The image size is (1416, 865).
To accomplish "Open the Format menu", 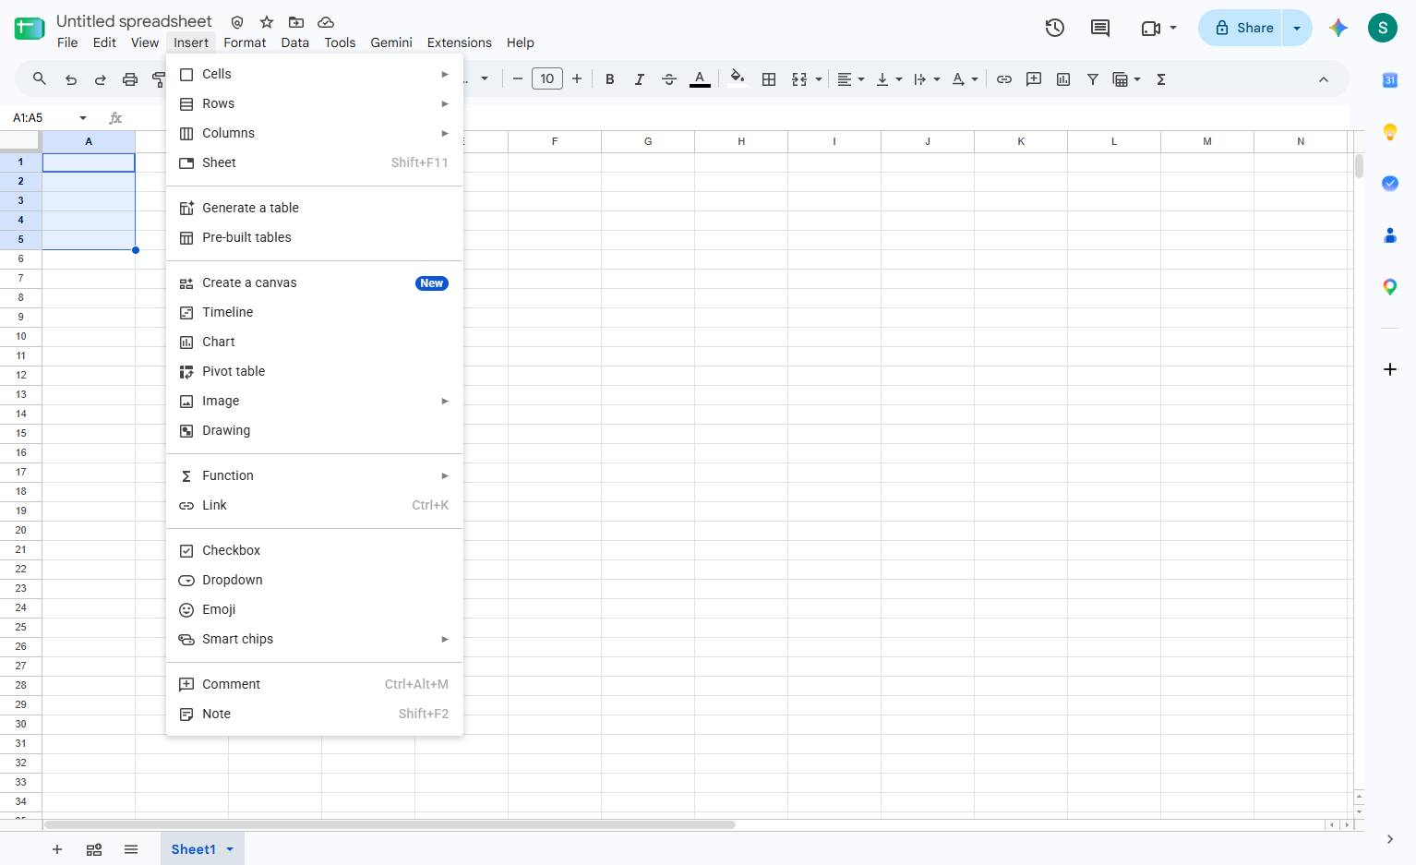I will coord(245,42).
